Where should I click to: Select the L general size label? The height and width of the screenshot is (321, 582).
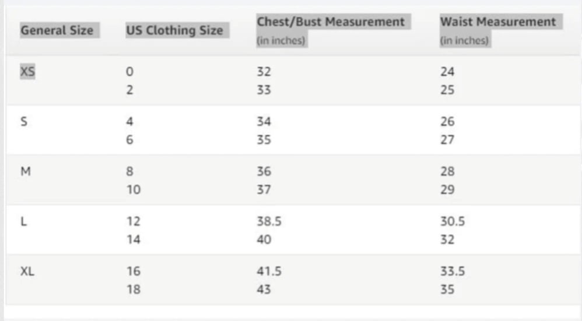click(23, 221)
